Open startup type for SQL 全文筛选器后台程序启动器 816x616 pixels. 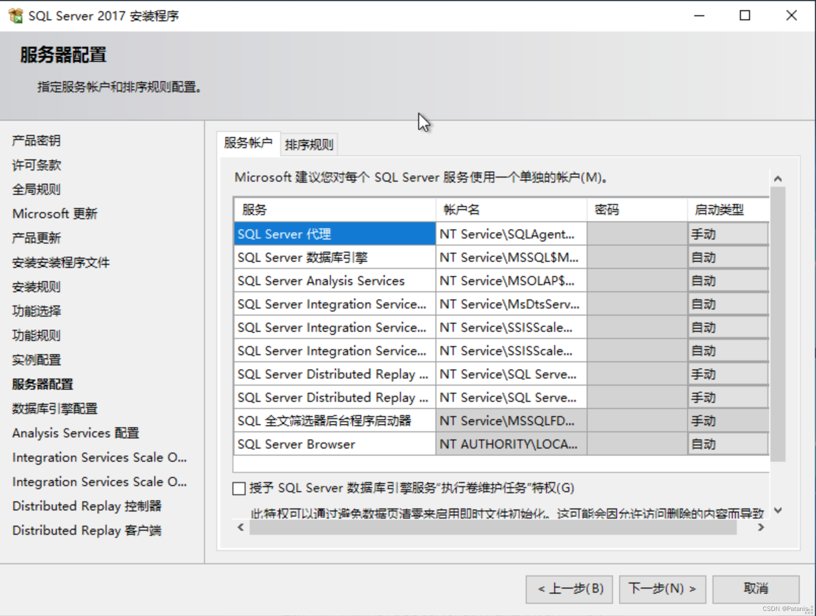[x=728, y=421]
